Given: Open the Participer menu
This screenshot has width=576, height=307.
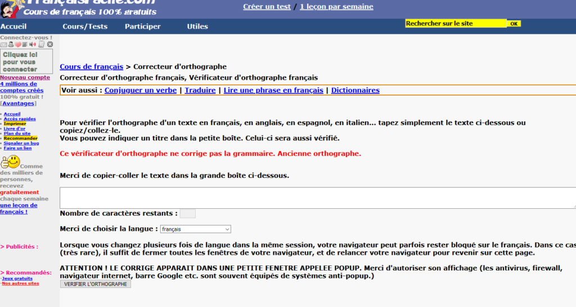Looking at the screenshot, I should coord(142,26).
